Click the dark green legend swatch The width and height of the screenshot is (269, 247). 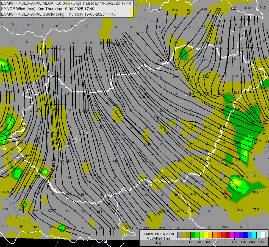click(193, 235)
